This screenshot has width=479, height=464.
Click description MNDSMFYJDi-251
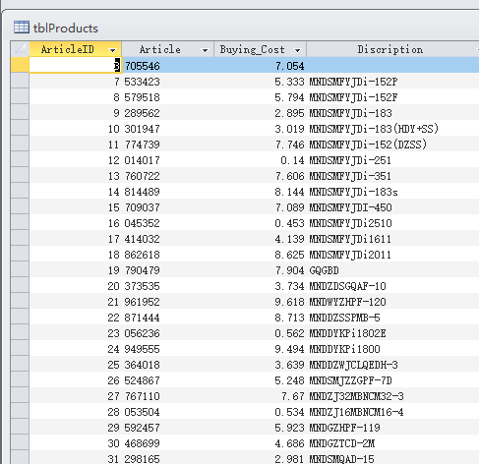350,160
